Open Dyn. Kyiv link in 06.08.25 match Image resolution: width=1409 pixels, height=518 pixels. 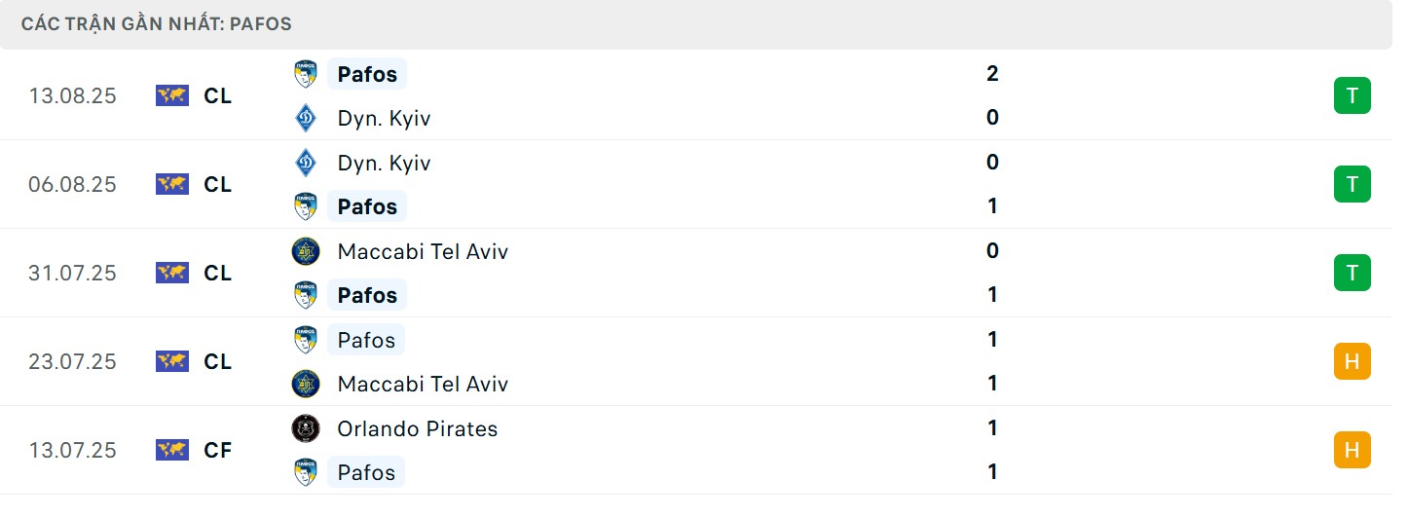click(x=384, y=163)
